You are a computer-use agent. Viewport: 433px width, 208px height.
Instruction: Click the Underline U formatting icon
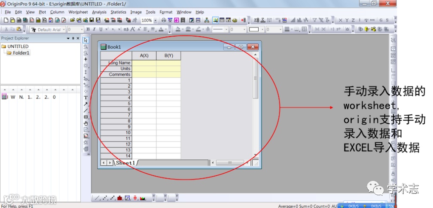pyautogui.click(x=101, y=29)
